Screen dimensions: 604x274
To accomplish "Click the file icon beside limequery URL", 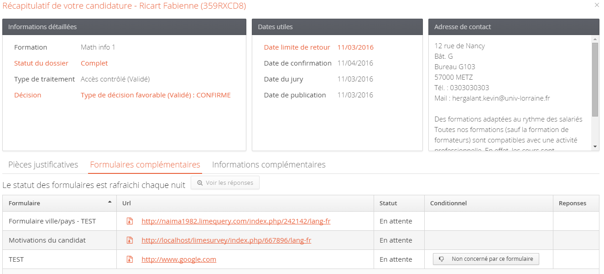I will click(x=130, y=221).
